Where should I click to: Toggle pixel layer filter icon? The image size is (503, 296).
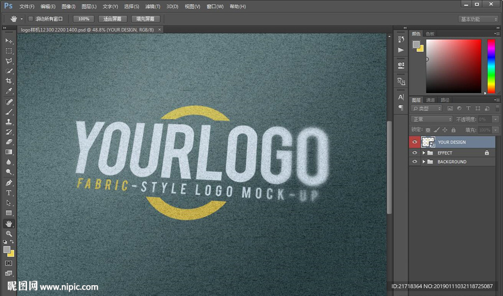450,108
